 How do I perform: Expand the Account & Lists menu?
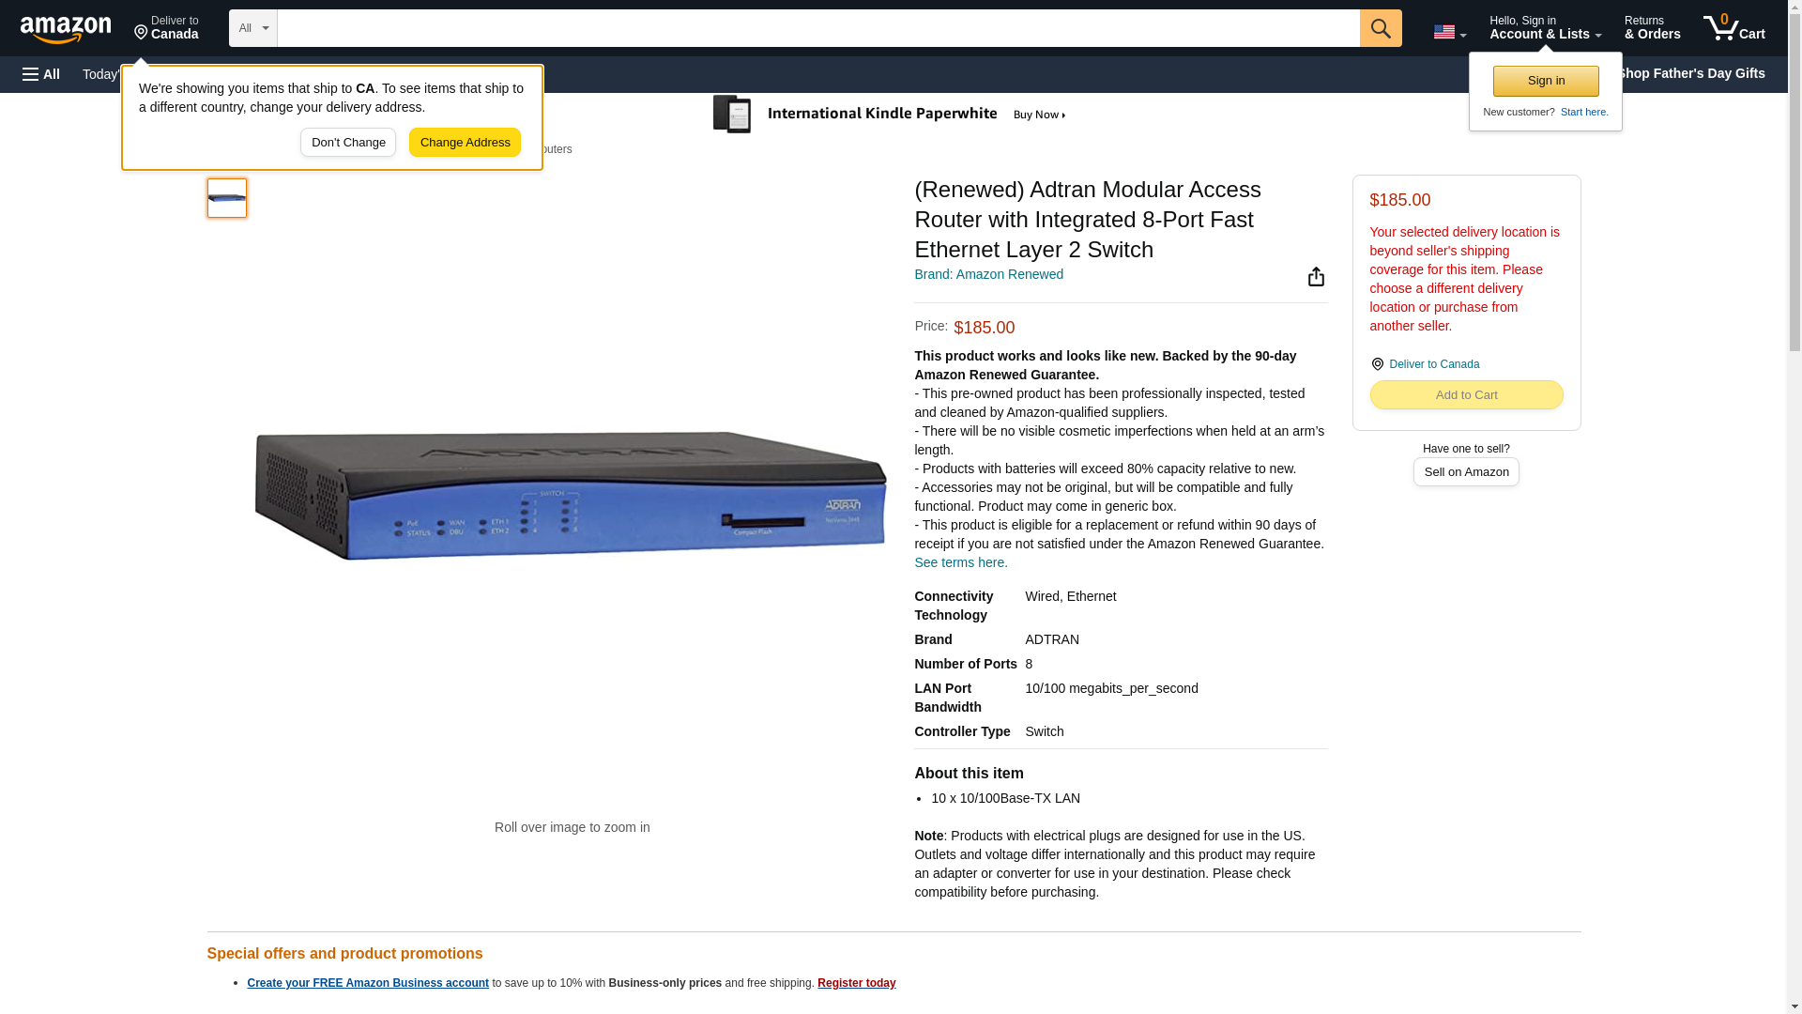1545,27
